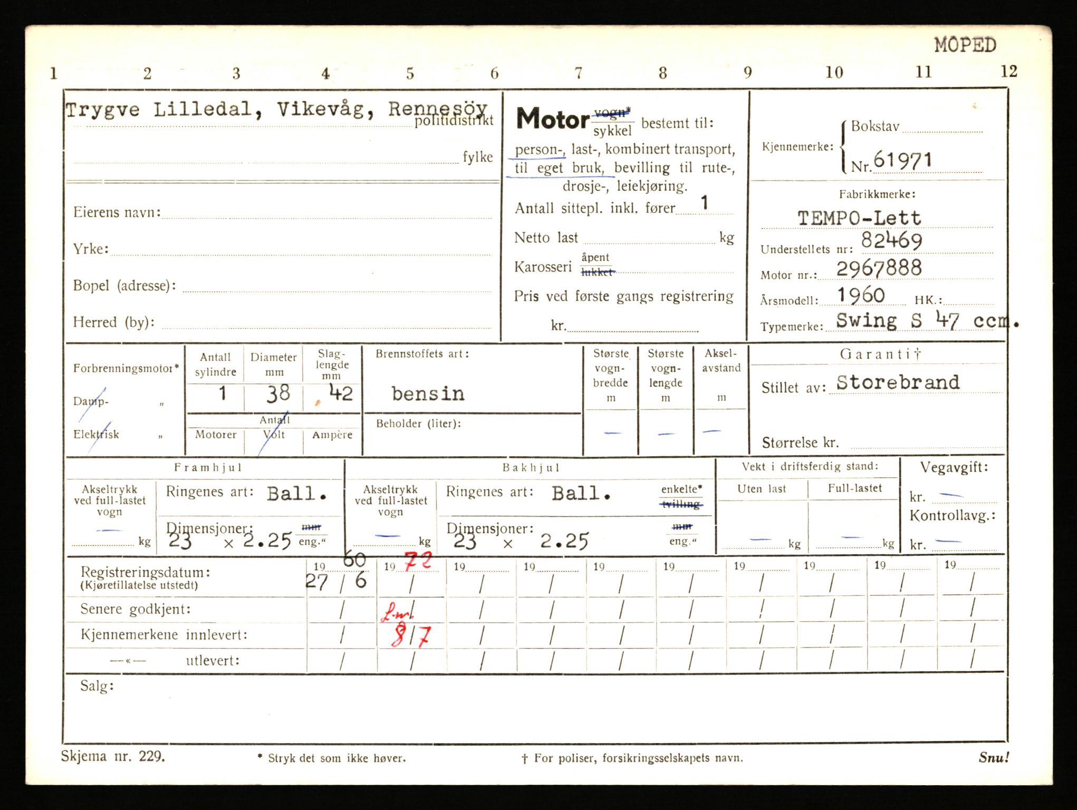
Task: Click the 'Yrke:' field line
Action: [301, 250]
